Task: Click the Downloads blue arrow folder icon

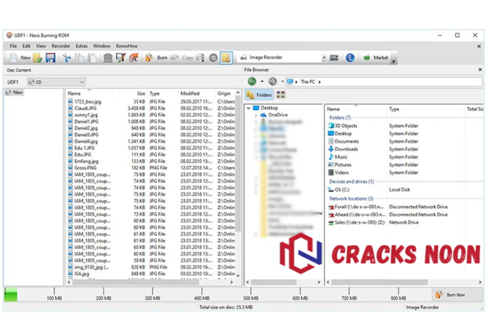Action: point(331,149)
